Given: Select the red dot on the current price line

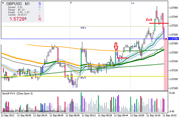Looking at the screenshot, I should pyautogui.click(x=166, y=39).
